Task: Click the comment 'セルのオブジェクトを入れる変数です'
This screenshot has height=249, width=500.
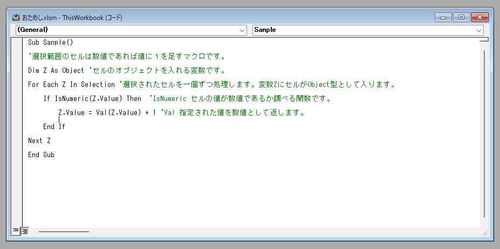Action: (x=159, y=70)
